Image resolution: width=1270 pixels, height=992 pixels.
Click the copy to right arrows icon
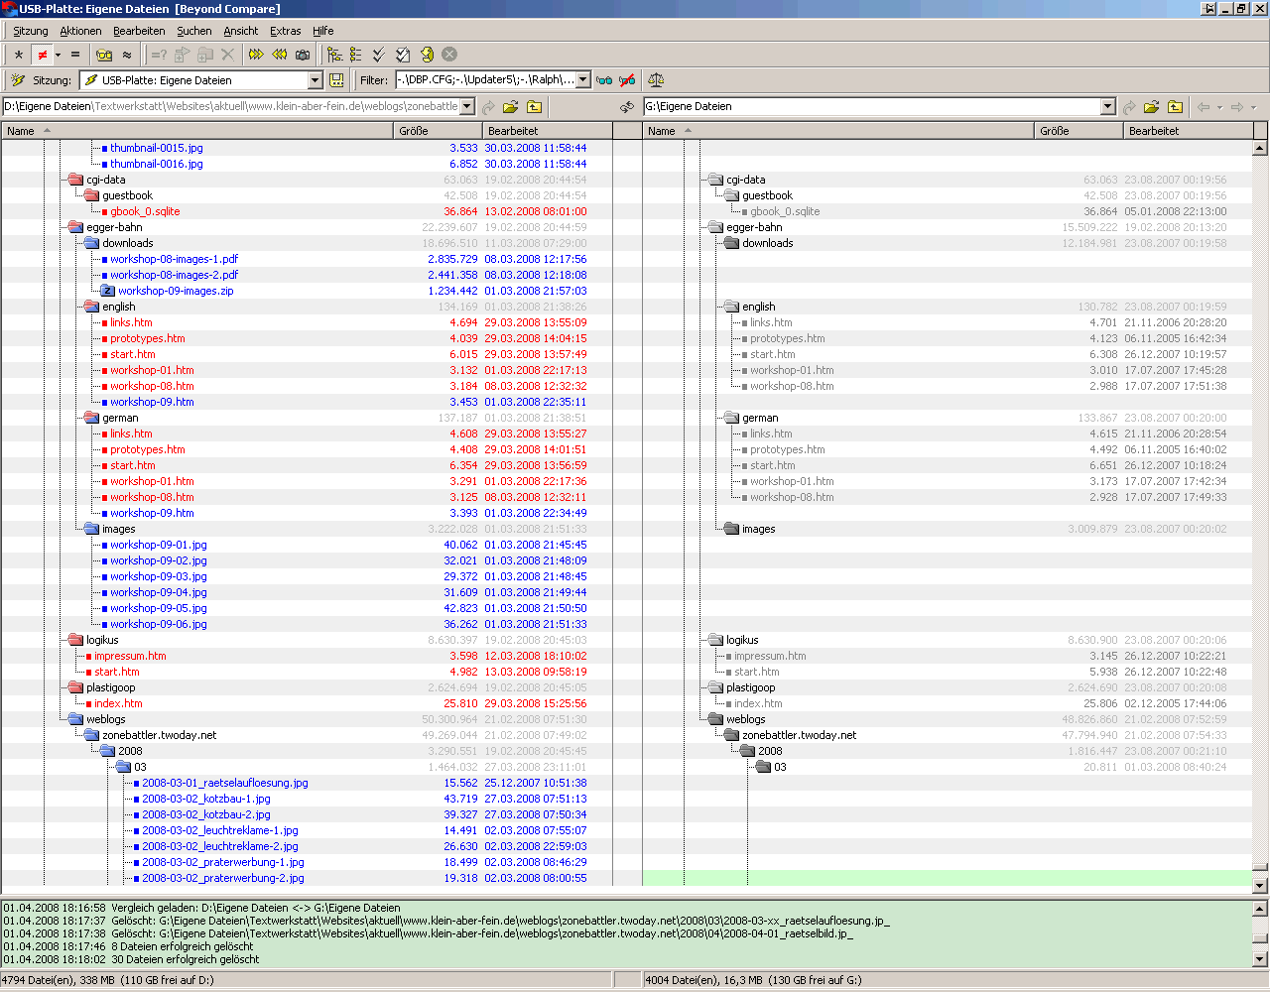point(256,55)
